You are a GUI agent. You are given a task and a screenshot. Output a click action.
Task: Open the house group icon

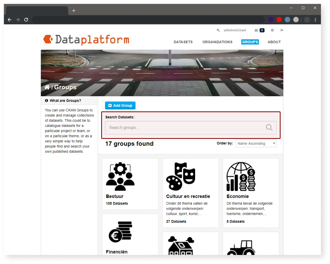pos(181,245)
